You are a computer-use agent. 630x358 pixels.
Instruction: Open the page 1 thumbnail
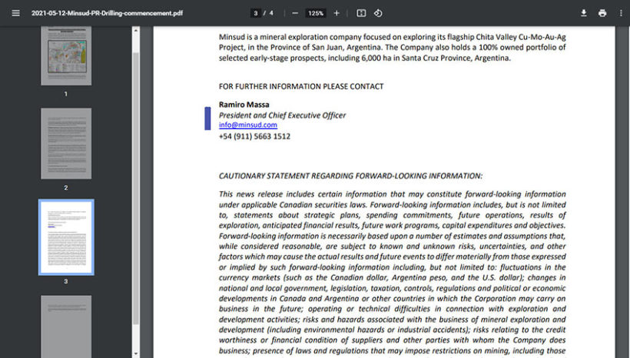(x=66, y=56)
